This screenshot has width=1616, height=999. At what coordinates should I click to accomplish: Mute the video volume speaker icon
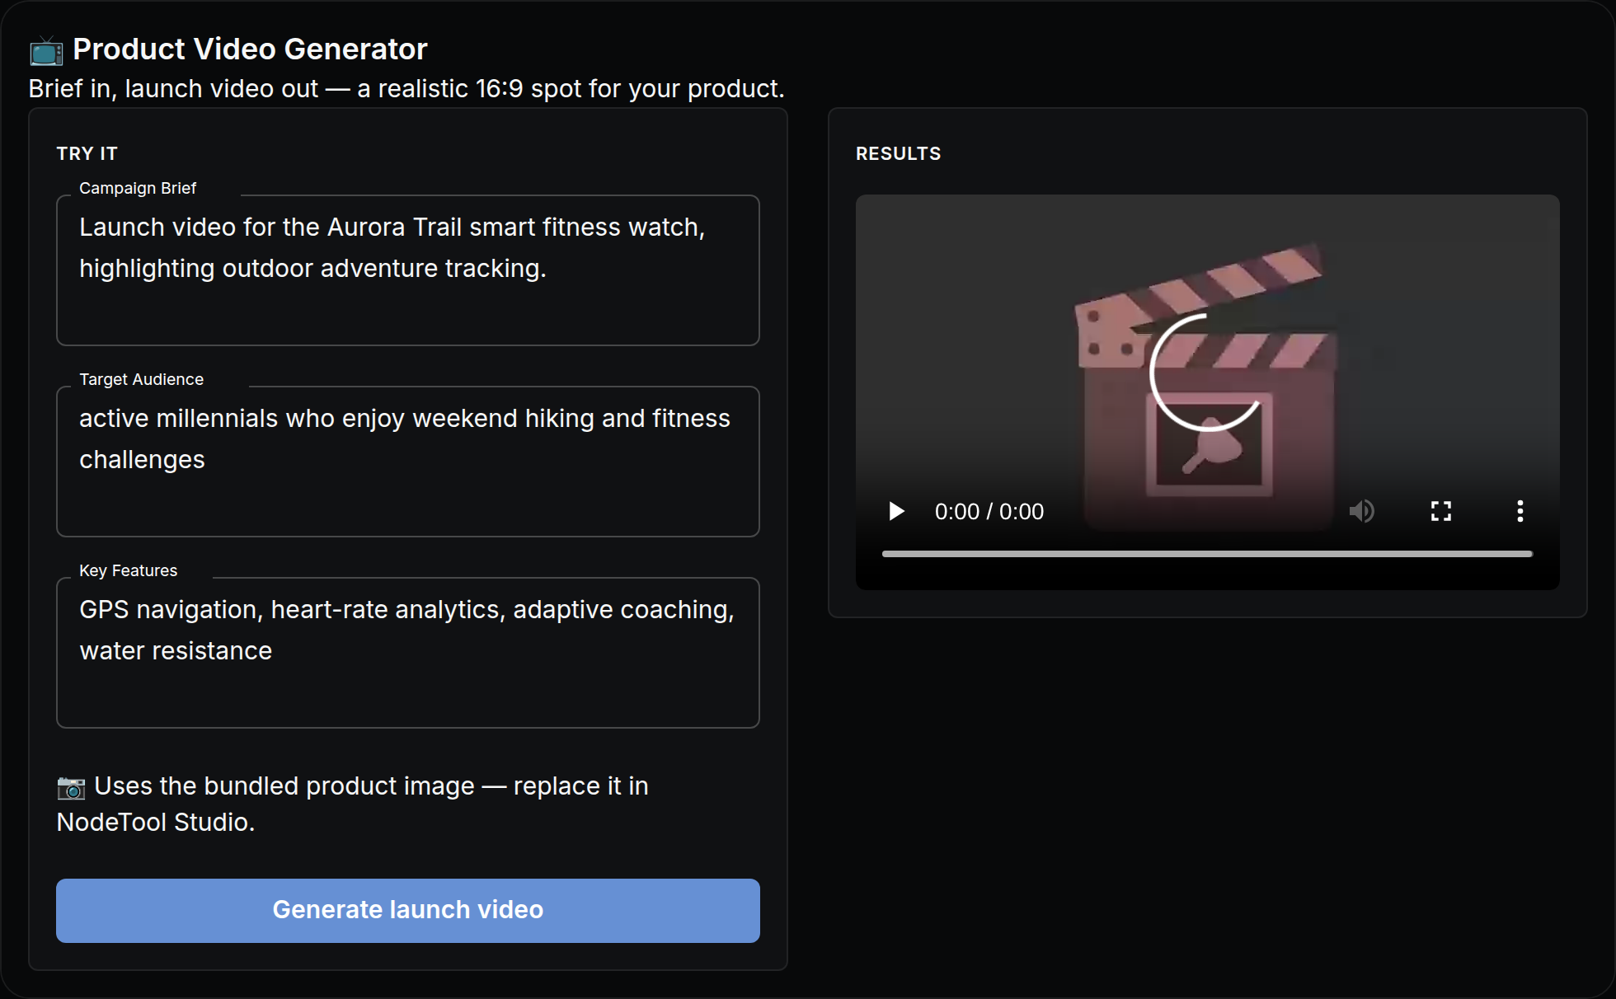pyautogui.click(x=1362, y=511)
